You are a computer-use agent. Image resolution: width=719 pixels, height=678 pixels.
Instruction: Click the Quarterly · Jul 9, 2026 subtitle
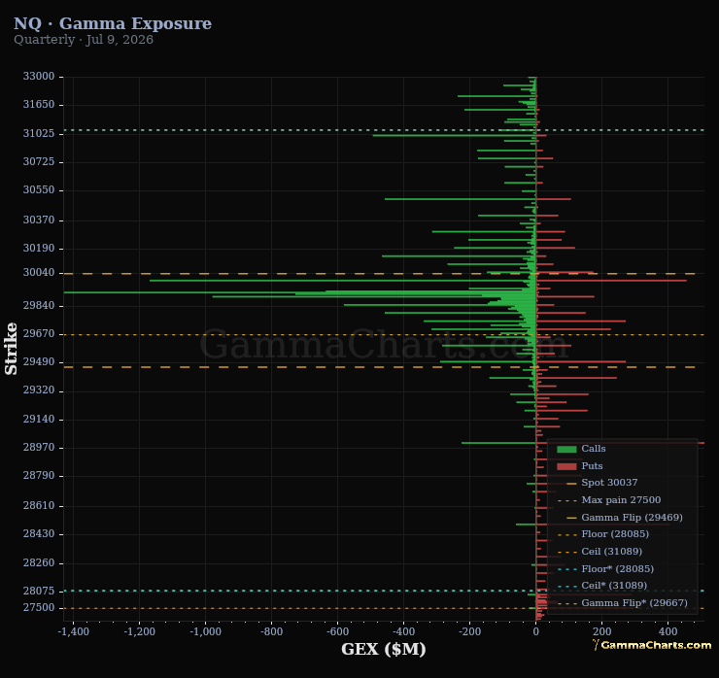84,40
